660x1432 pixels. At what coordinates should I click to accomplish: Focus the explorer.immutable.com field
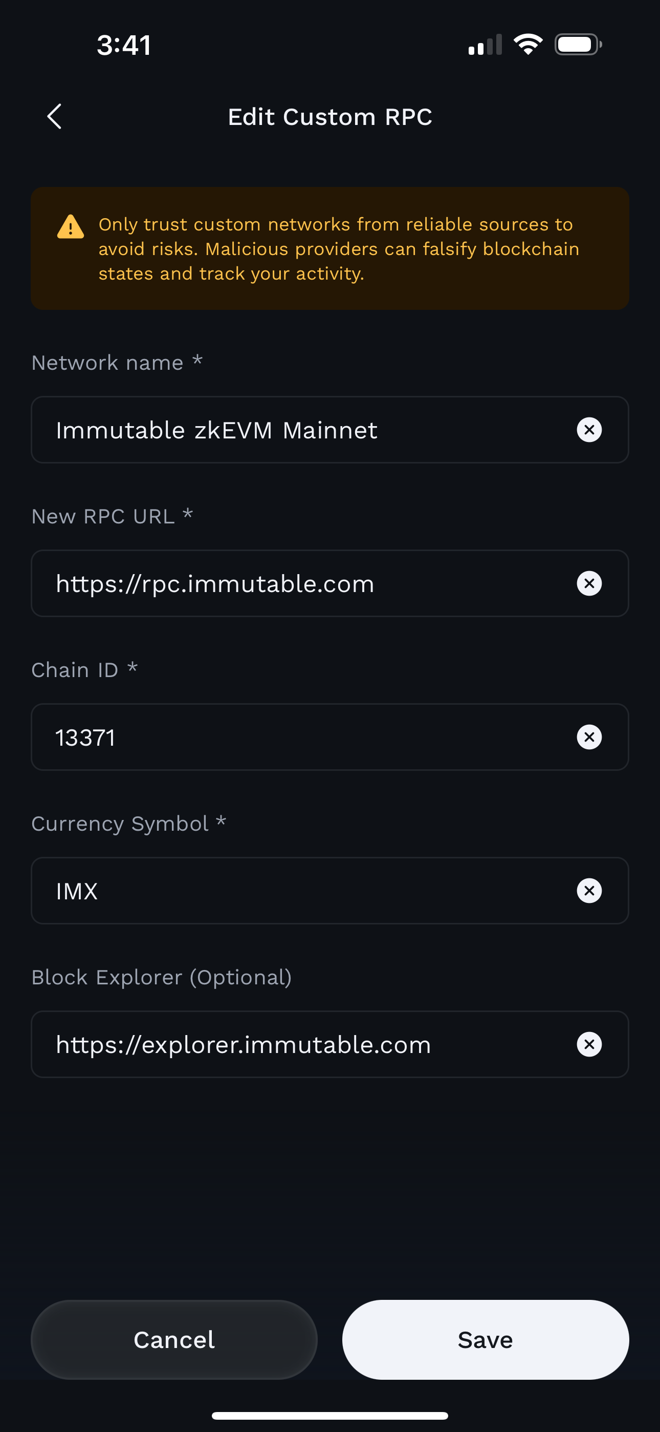tap(300, 1044)
